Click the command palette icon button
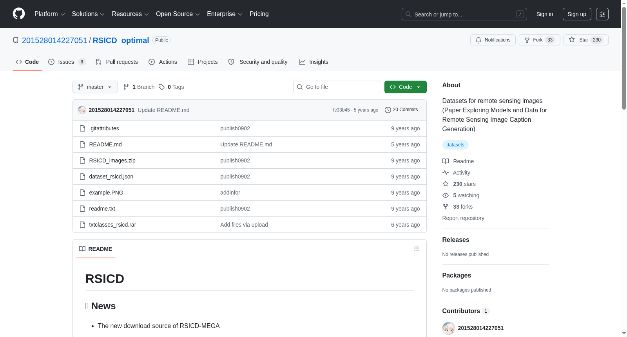This screenshot has width=627, height=337. pyautogui.click(x=602, y=14)
